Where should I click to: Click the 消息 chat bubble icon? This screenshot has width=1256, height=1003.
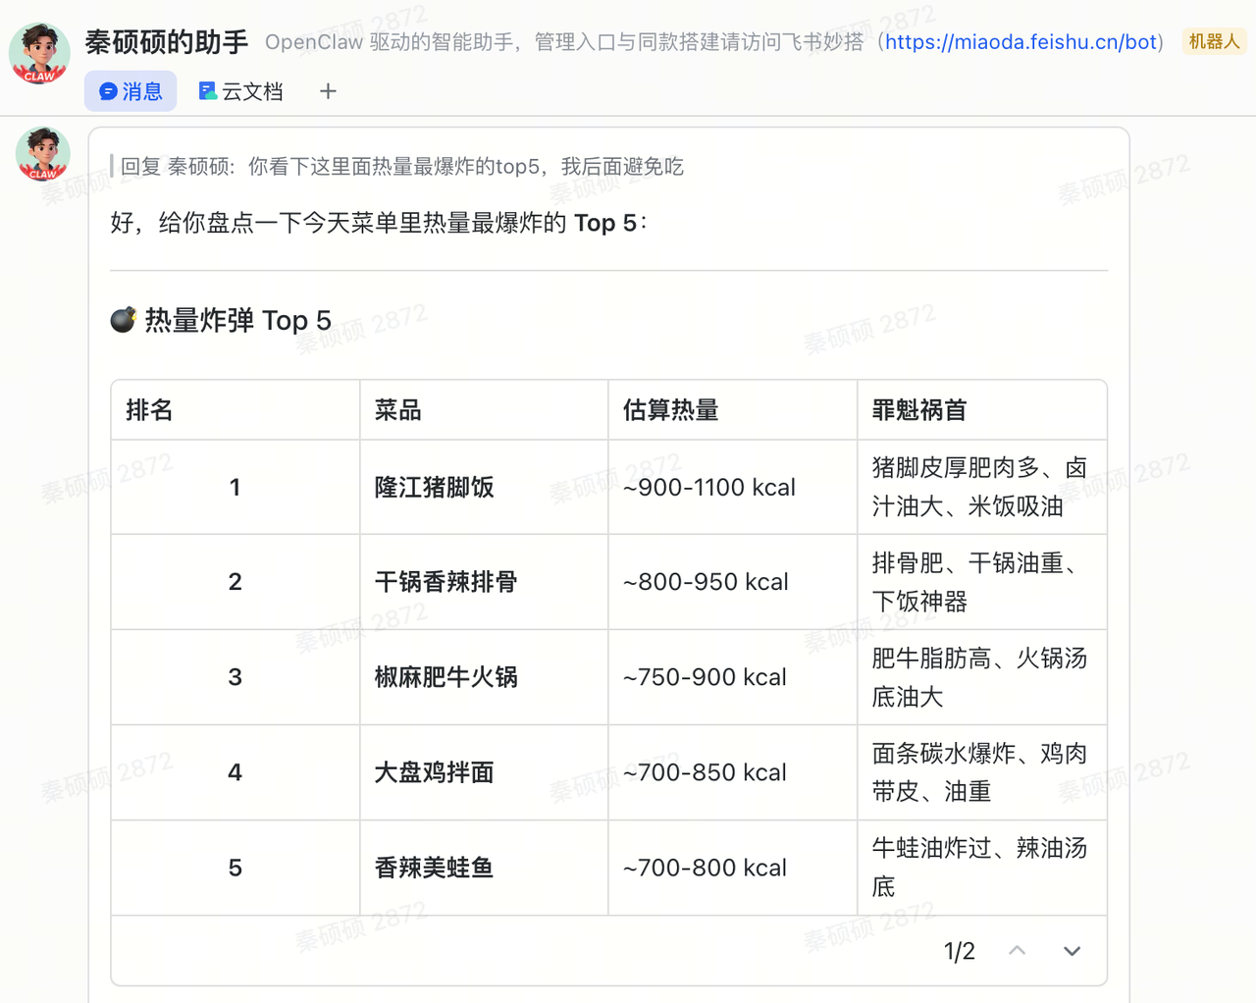coord(109,91)
